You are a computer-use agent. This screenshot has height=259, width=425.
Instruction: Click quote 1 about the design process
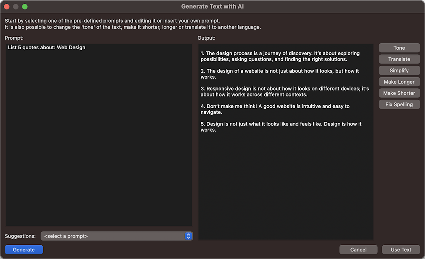pyautogui.click(x=280, y=56)
